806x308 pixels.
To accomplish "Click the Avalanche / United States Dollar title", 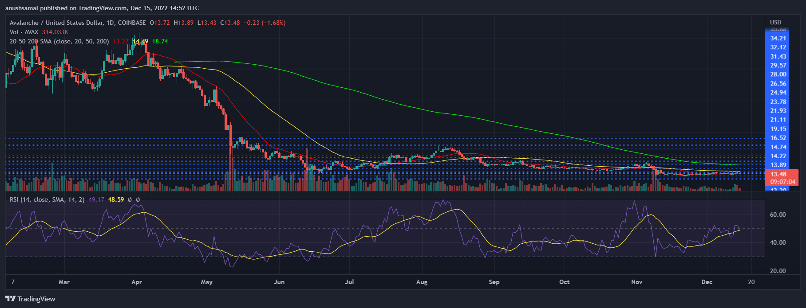I will [x=56, y=23].
